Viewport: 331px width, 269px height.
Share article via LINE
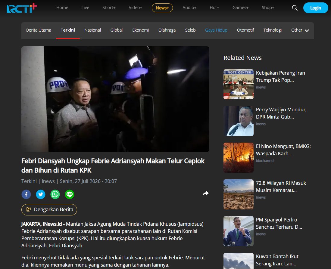[x=70, y=194]
